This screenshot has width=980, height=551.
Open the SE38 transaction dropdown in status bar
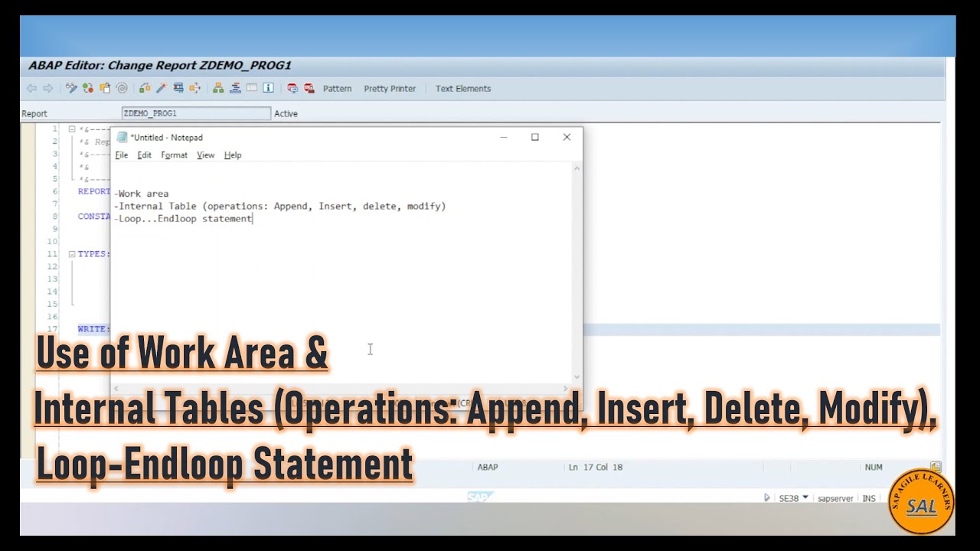coord(805,498)
